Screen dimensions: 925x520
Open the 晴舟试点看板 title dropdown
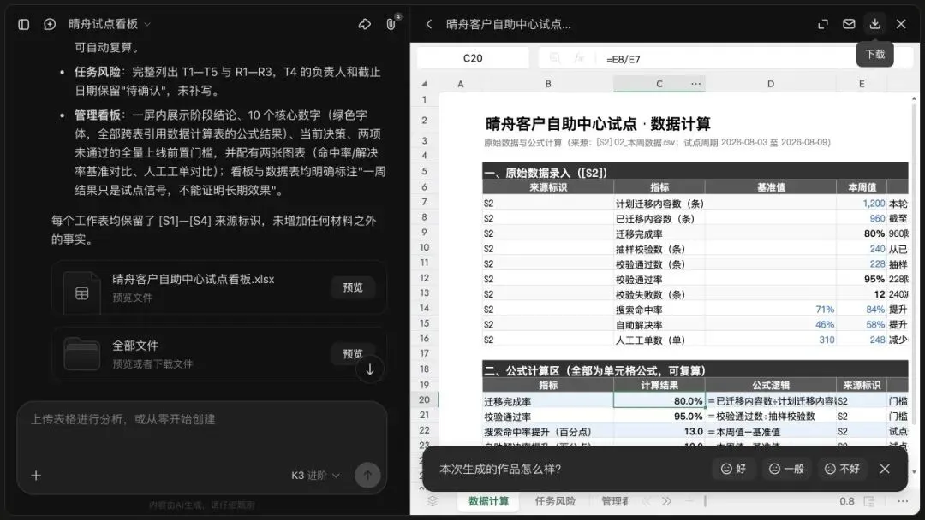pos(110,24)
